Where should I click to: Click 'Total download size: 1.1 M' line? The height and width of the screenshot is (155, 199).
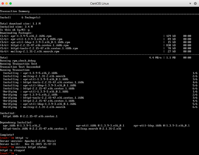[x=20, y=24]
